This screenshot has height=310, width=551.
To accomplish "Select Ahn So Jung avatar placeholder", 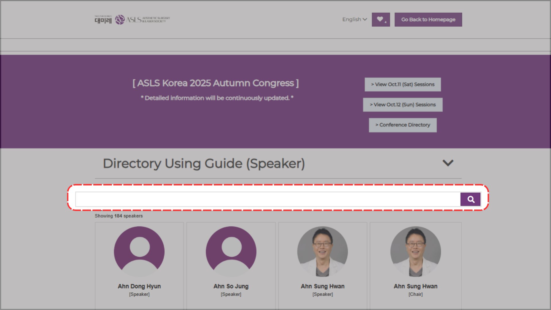I will [x=231, y=251].
